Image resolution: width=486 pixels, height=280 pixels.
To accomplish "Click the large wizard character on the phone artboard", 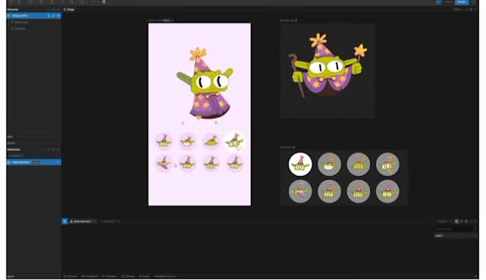I will (x=204, y=83).
